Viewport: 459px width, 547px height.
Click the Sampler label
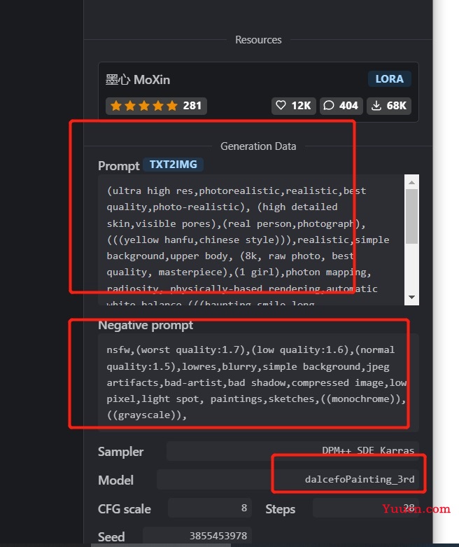tap(120, 452)
